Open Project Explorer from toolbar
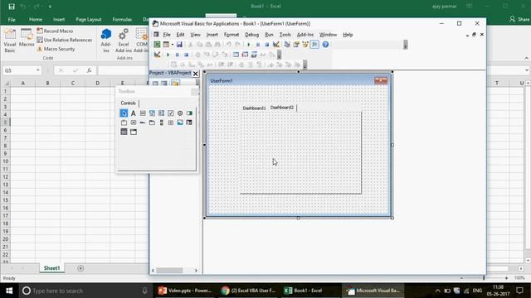This screenshot has width=531, height=298. coord(287,45)
